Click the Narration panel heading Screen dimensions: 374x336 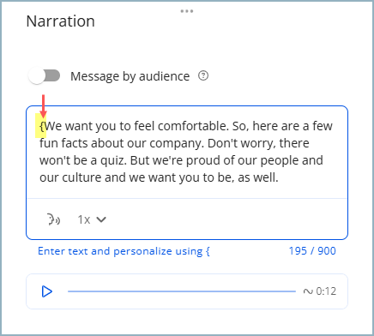pos(61,21)
